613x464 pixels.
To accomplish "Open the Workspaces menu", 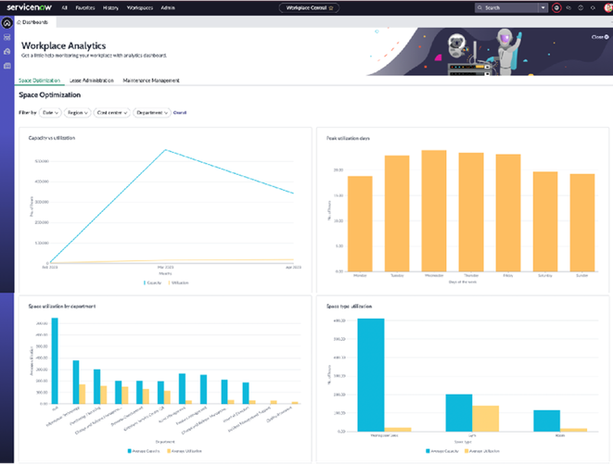I will (140, 7).
